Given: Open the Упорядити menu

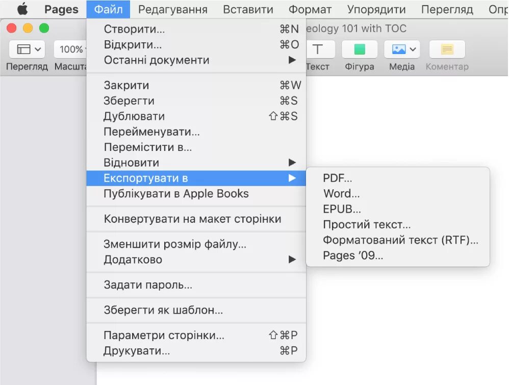Looking at the screenshot, I should pyautogui.click(x=376, y=9).
